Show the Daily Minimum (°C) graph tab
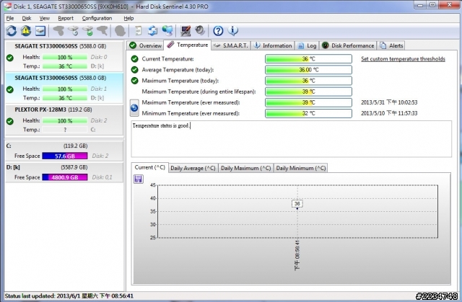Screen dimensions: 462x302 coord(301,168)
